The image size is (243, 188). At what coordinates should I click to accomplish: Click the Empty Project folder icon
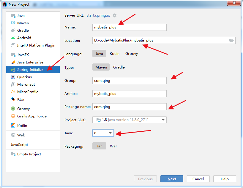pyautogui.click(x=13, y=154)
